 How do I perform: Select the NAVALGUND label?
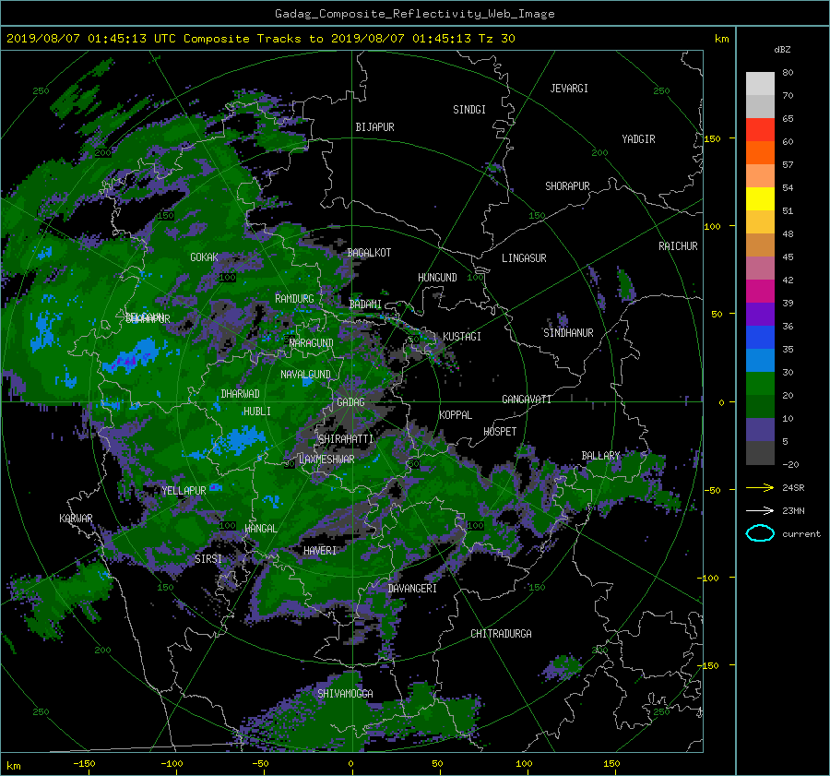[x=305, y=375]
